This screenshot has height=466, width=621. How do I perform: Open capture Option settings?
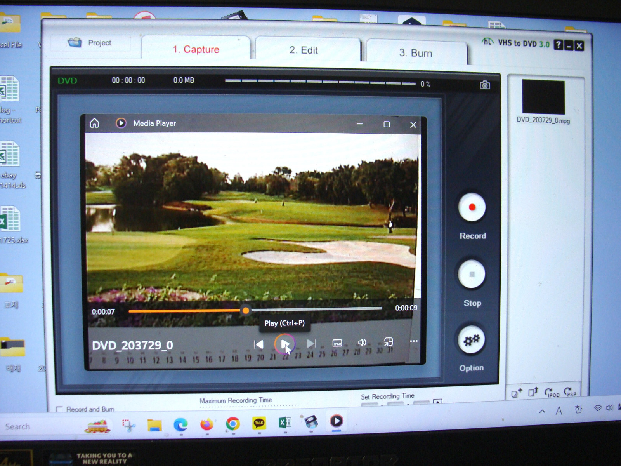(471, 340)
